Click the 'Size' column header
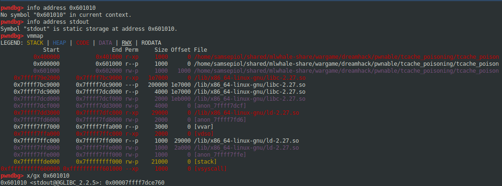Image resolution: width=502 pixels, height=186 pixels. tap(161, 50)
